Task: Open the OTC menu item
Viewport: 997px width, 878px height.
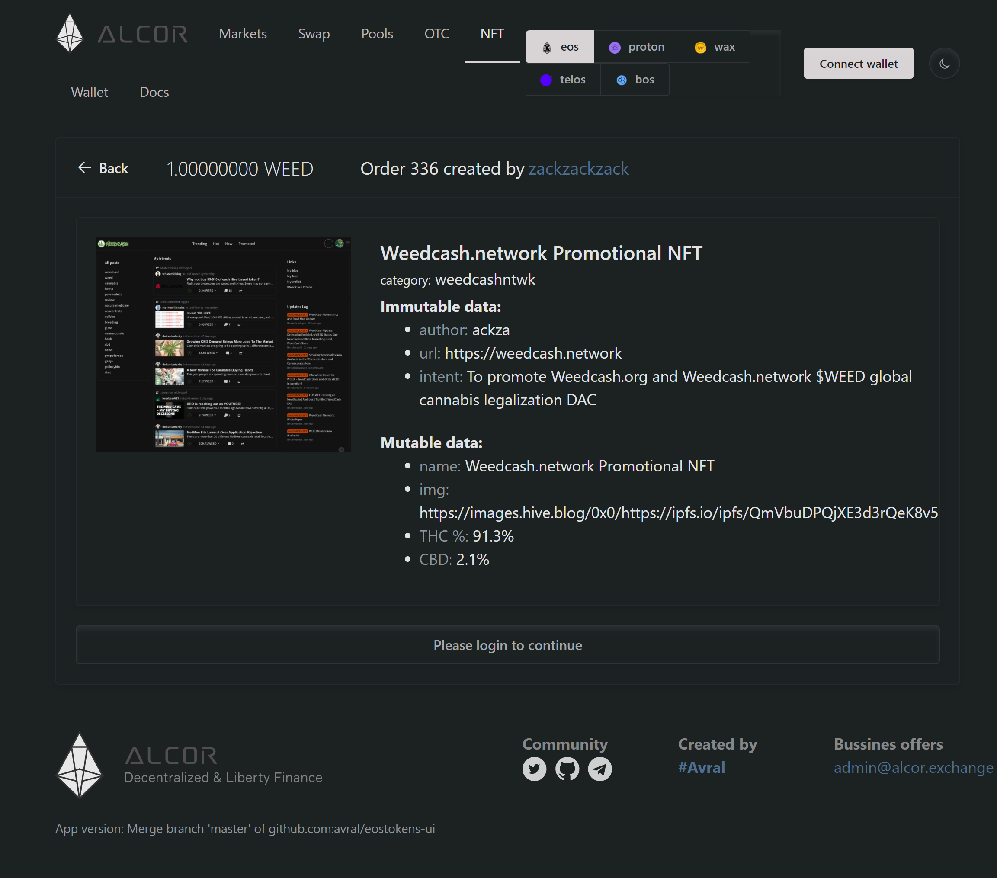Action: [436, 34]
